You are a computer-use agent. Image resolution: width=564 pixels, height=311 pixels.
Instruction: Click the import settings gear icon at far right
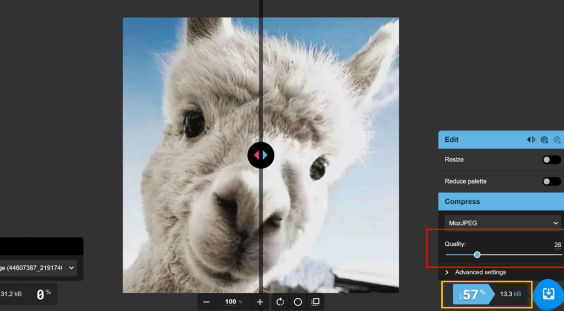[557, 140]
